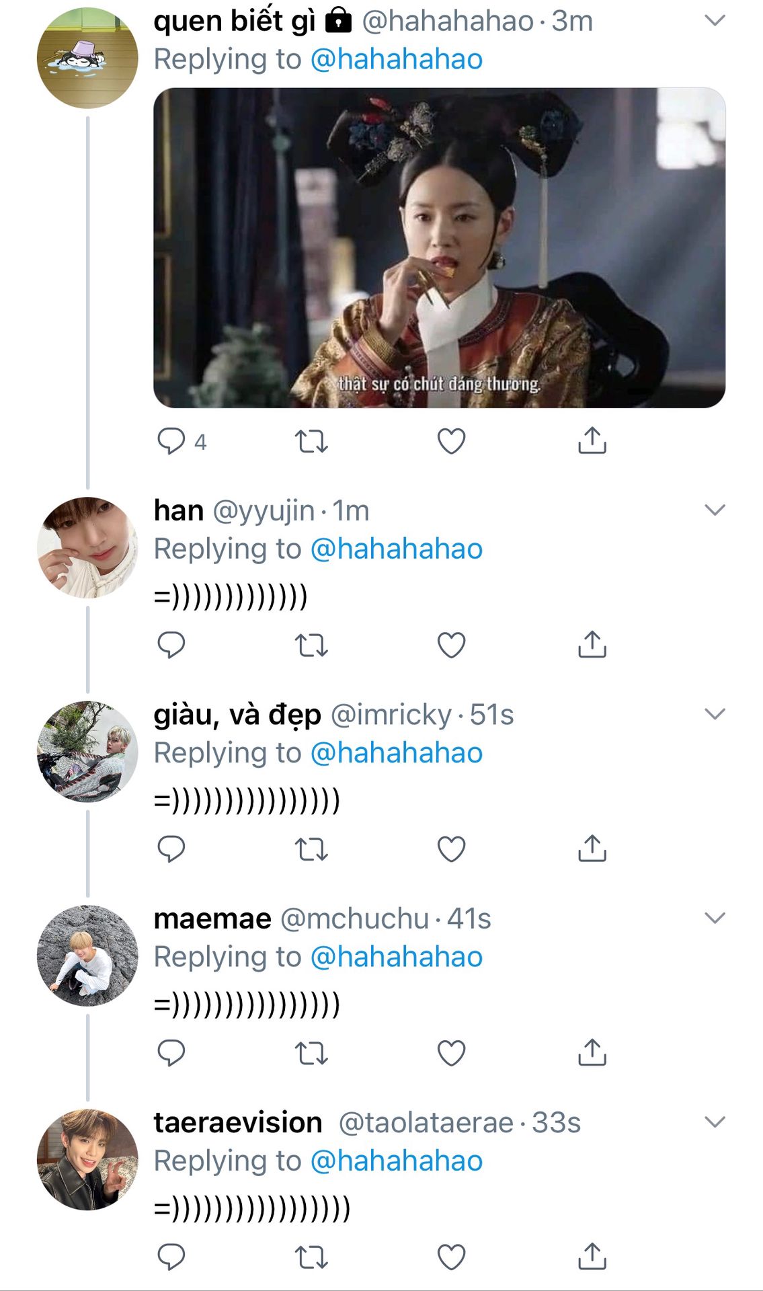Tap @hahahahao mention in taeraevision's reply
The image size is (763, 1291).
[396, 1161]
